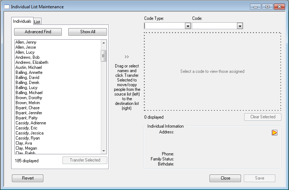Open Advanced Find
This screenshot has width=289, height=190.
pos(38,32)
